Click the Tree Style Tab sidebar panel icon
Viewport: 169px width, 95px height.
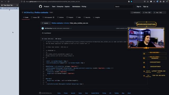pos(2,5)
